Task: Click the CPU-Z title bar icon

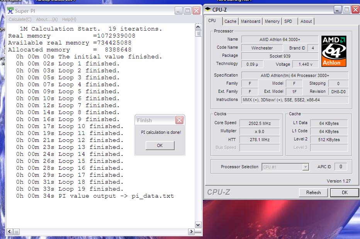Action: (x=208, y=9)
